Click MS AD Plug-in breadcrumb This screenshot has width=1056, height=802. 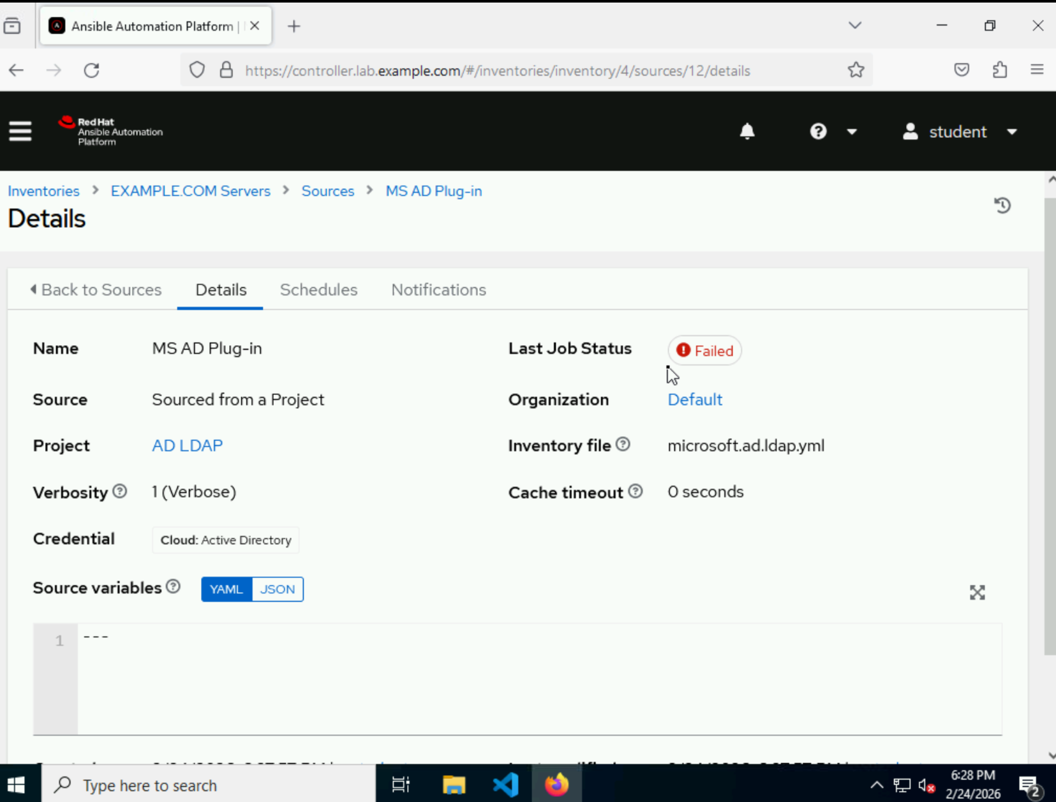click(x=434, y=191)
